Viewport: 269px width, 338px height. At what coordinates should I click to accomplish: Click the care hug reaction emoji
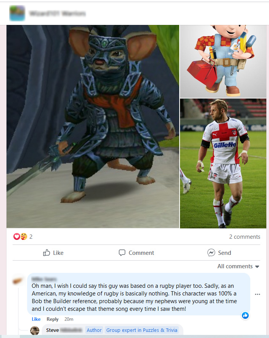(24, 237)
